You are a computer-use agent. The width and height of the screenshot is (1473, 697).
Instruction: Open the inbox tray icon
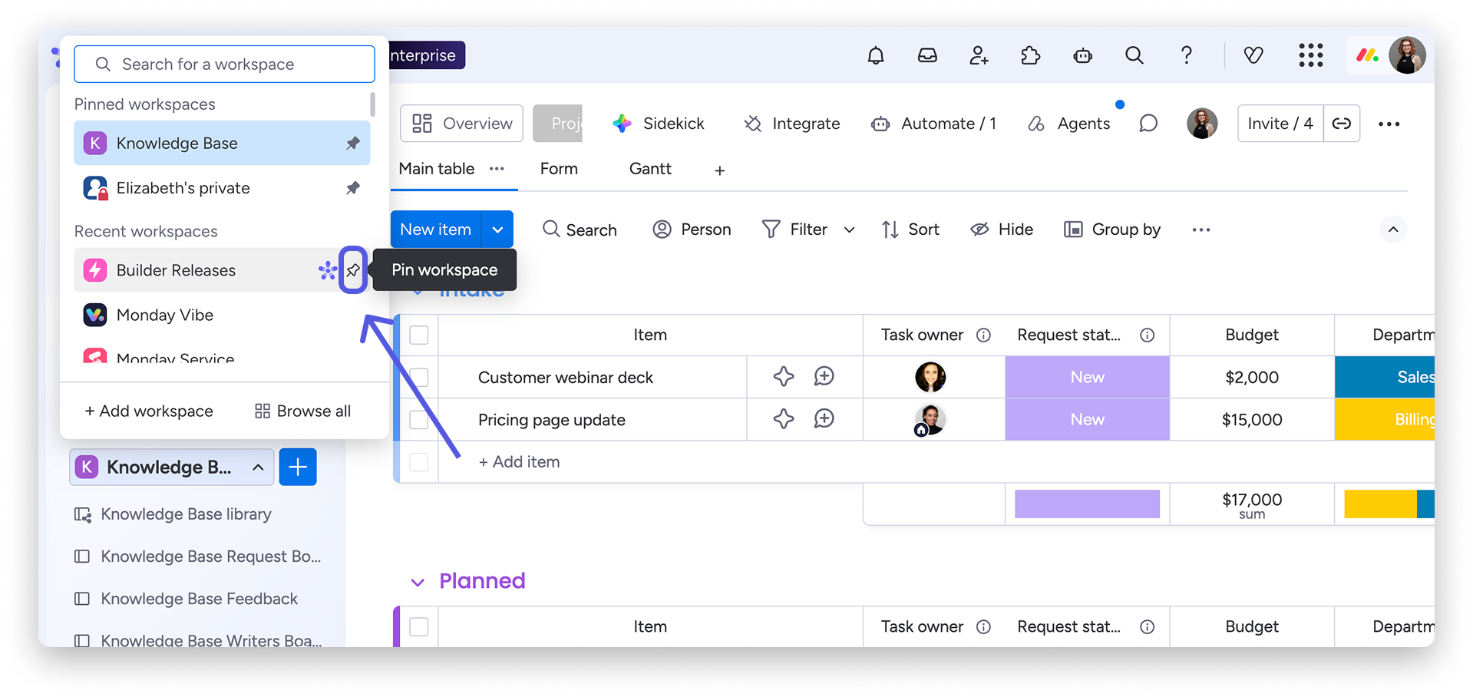(x=927, y=55)
